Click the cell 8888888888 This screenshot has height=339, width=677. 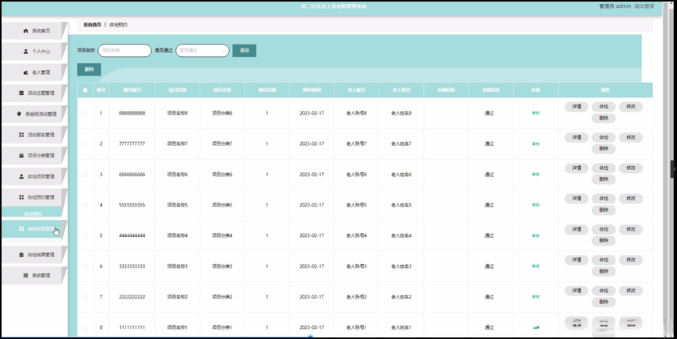point(132,113)
